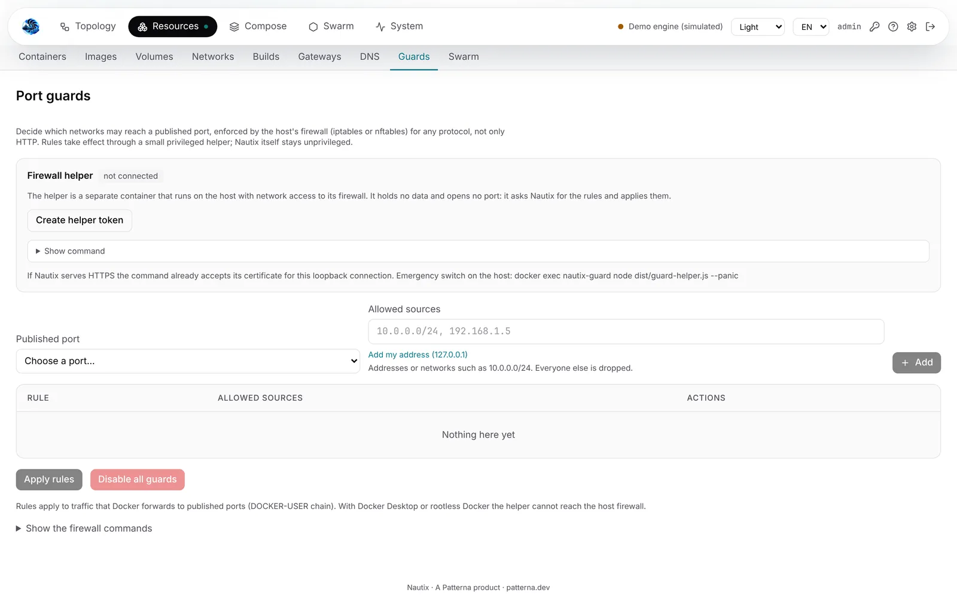Screen dimensions: 957x598
Task: Click Disable all guards button
Action: [x=138, y=480]
